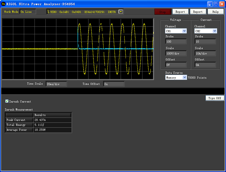Click the Export button
Image resolution: width=226 pixels, height=172 pixels.
point(180,12)
